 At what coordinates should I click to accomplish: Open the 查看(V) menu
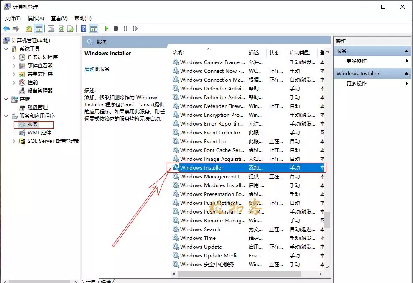pos(59,18)
